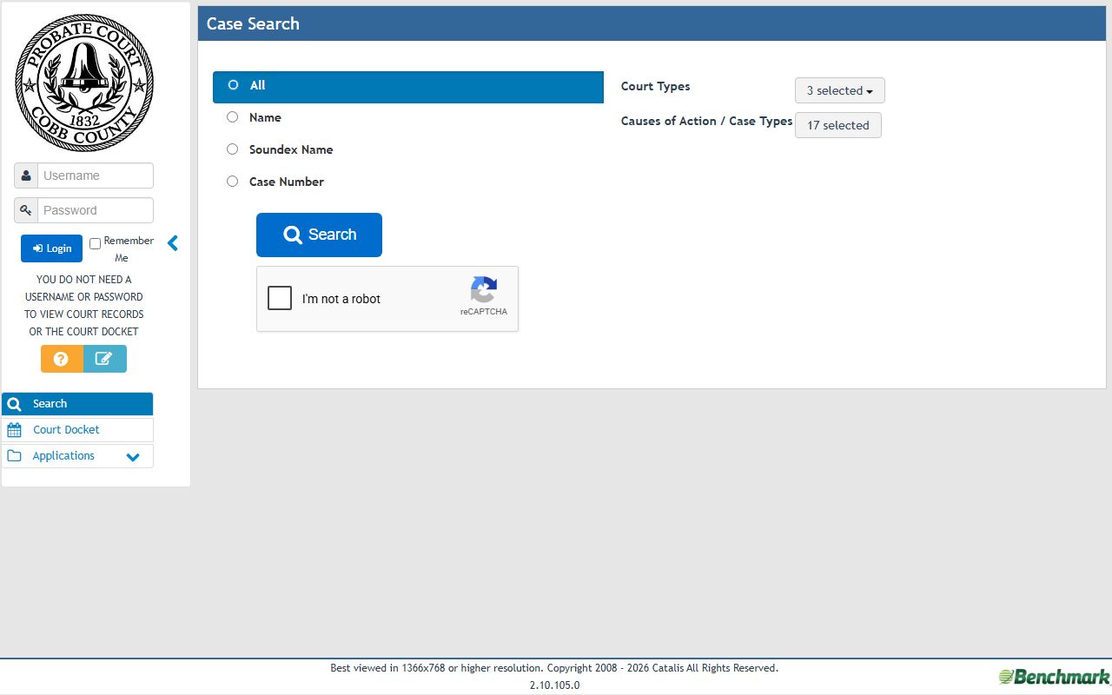Open the Applications menu item

[77, 456]
